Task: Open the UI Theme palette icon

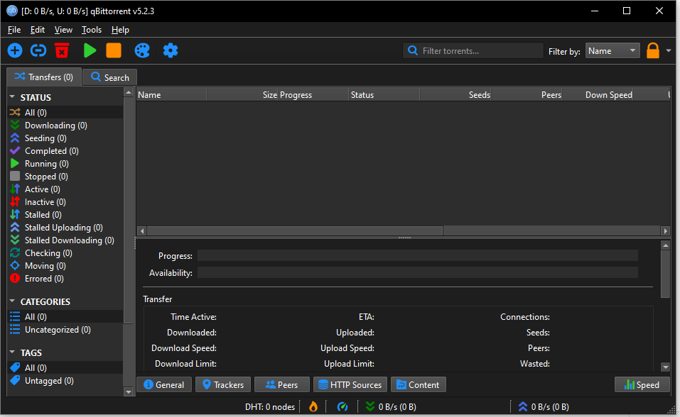Action: (142, 50)
